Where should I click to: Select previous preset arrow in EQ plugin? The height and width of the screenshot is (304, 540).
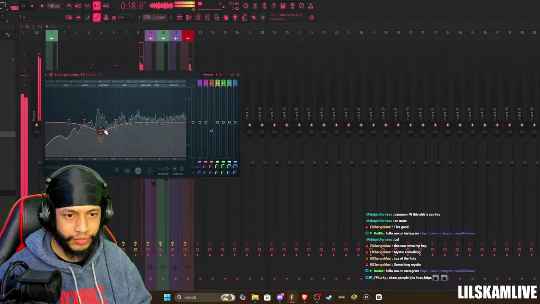[x=217, y=75]
